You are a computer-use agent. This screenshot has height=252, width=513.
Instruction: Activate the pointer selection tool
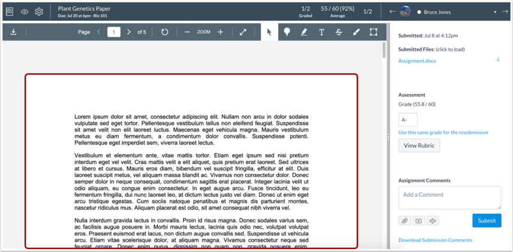click(269, 32)
